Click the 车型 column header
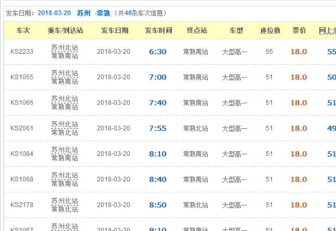336x231 pixels. [x=236, y=31]
